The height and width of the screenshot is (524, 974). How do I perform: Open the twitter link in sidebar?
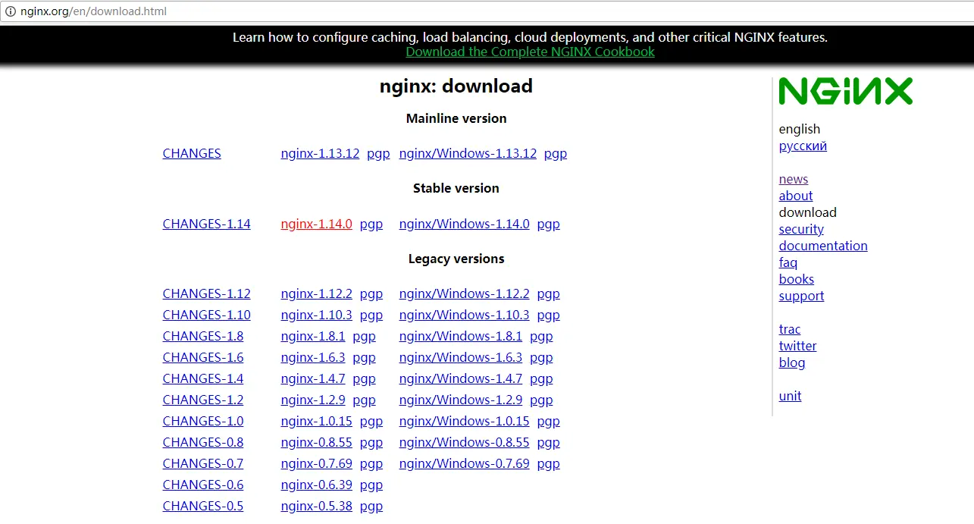(797, 346)
